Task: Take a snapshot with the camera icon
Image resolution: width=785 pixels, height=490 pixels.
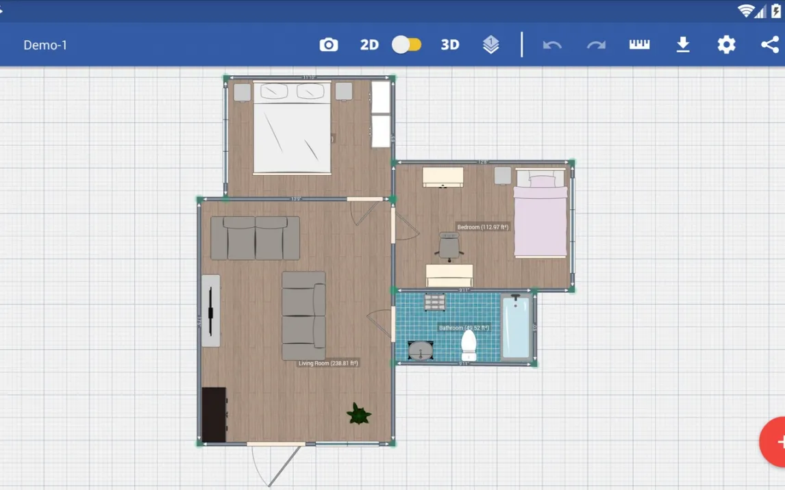Action: (329, 45)
